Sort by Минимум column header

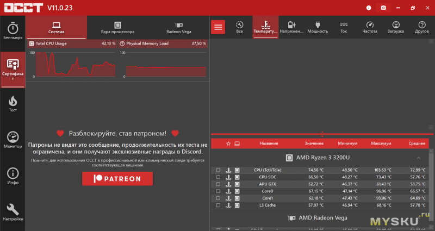(347, 143)
